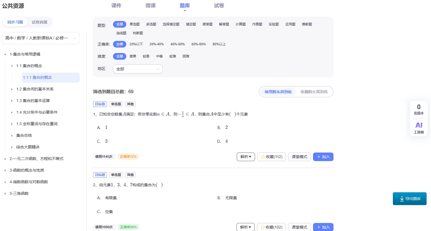This screenshot has height=231, width=431.
Task: Open the 选题本 question basket
Action: 419,109
